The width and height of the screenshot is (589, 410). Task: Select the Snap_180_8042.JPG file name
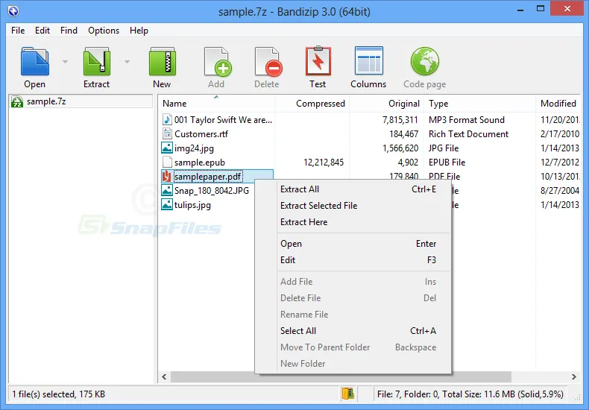tap(212, 191)
